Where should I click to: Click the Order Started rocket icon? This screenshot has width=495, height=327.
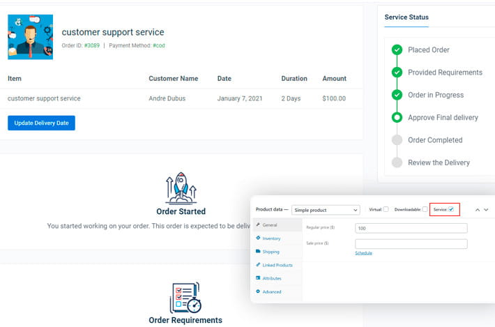[181, 188]
